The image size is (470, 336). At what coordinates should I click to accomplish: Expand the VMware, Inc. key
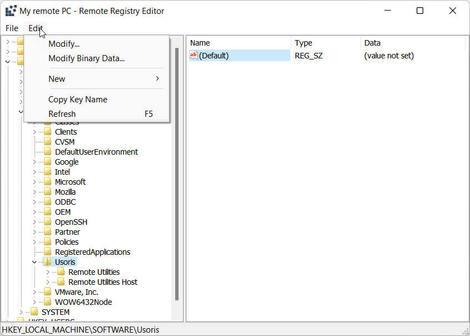click(x=34, y=292)
